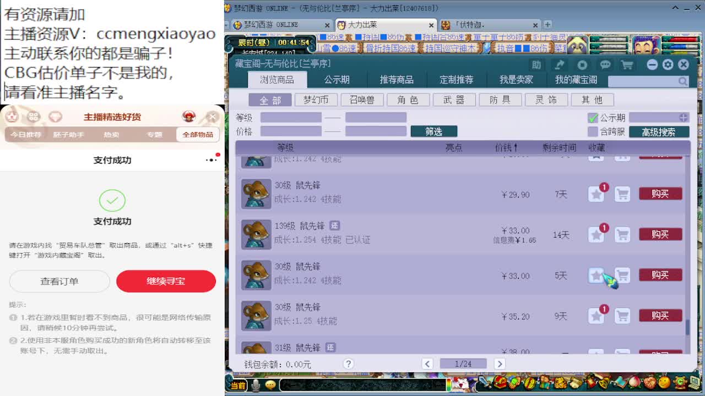The width and height of the screenshot is (705, 396).
Task: Select the 灵饰 category filter
Action: point(546,100)
